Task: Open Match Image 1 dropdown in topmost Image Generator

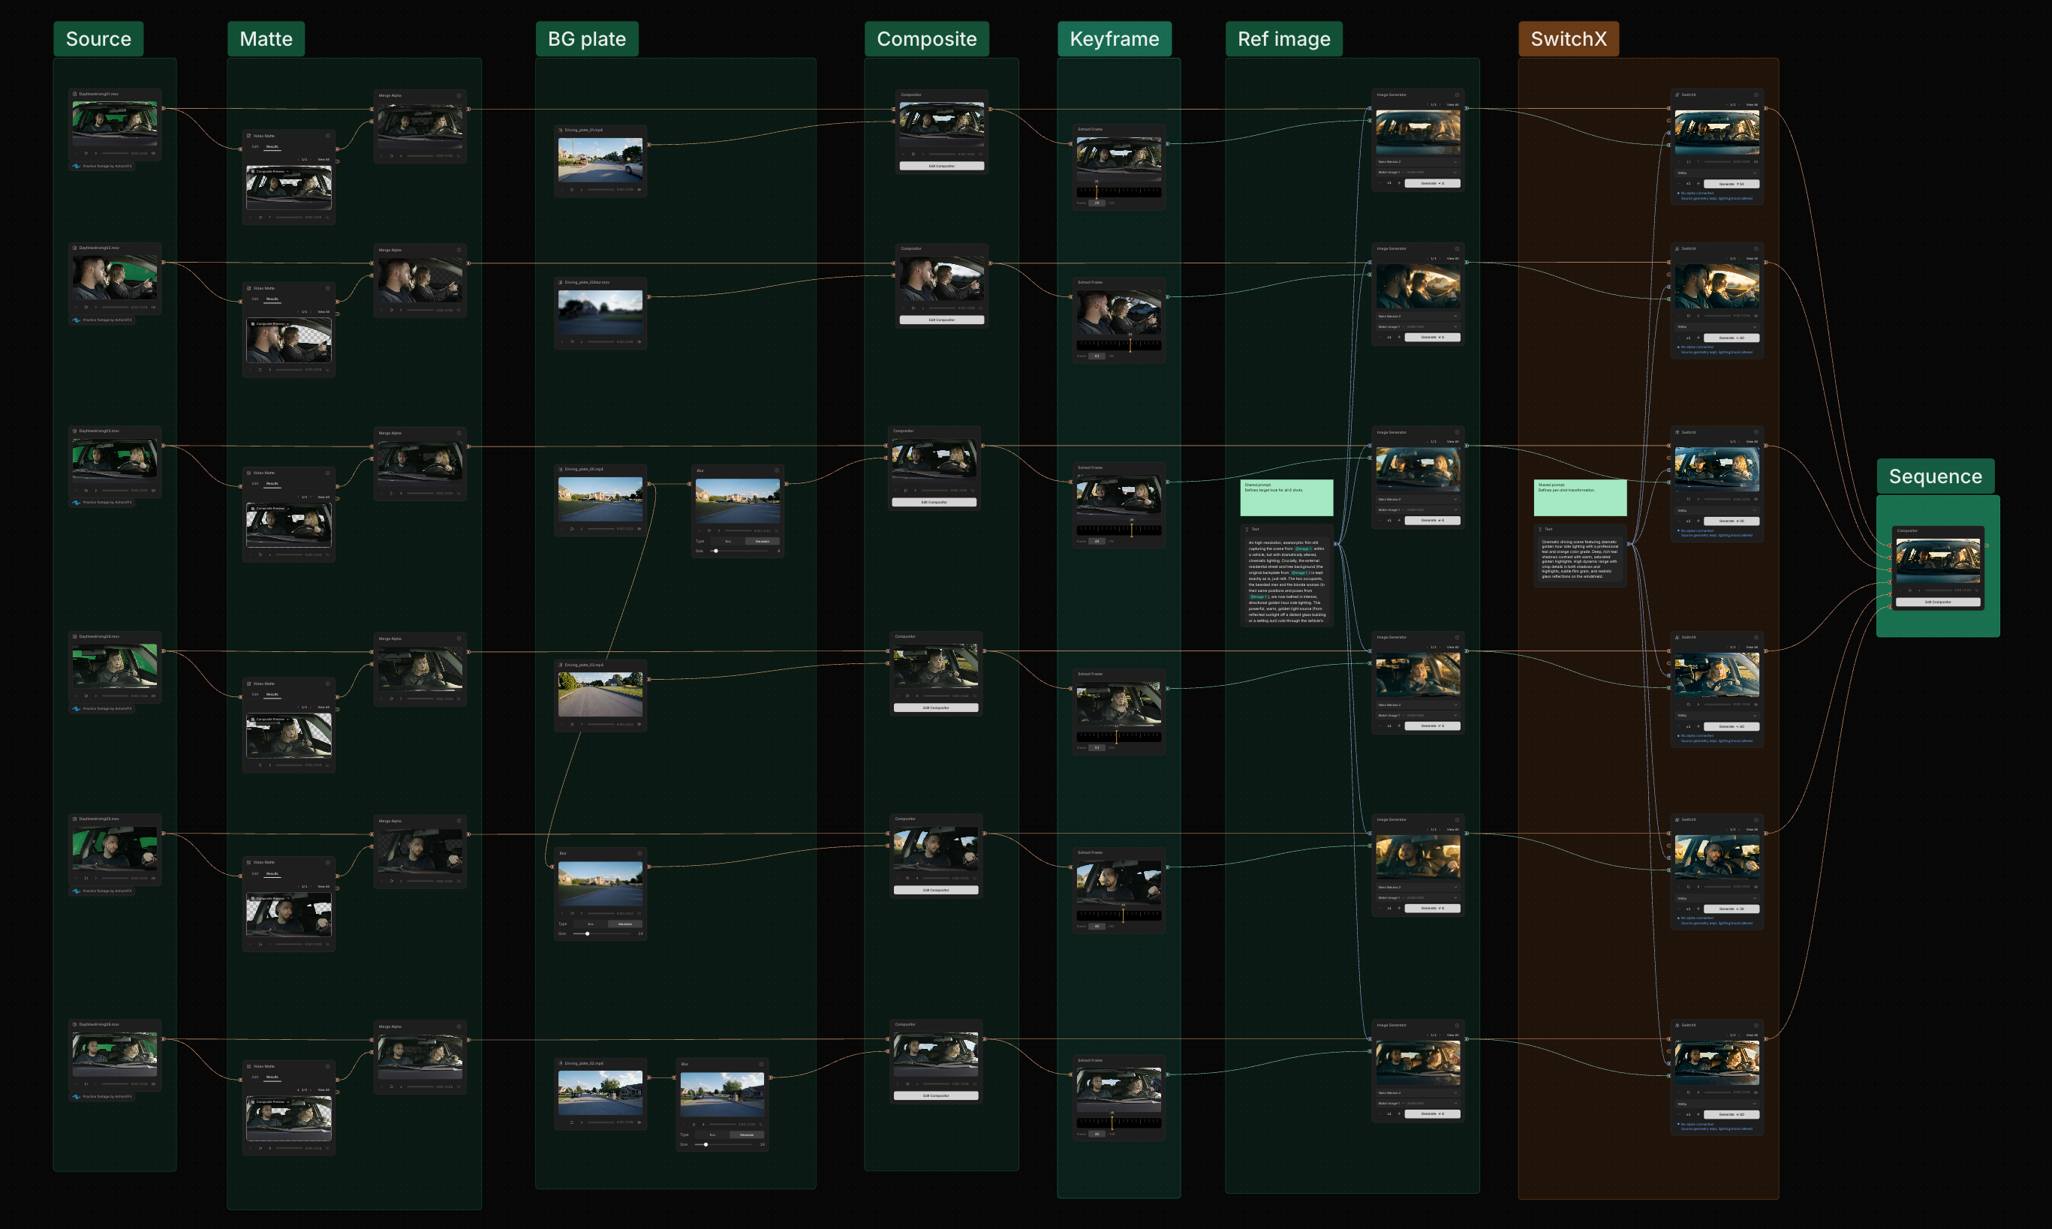Action: pos(1418,173)
